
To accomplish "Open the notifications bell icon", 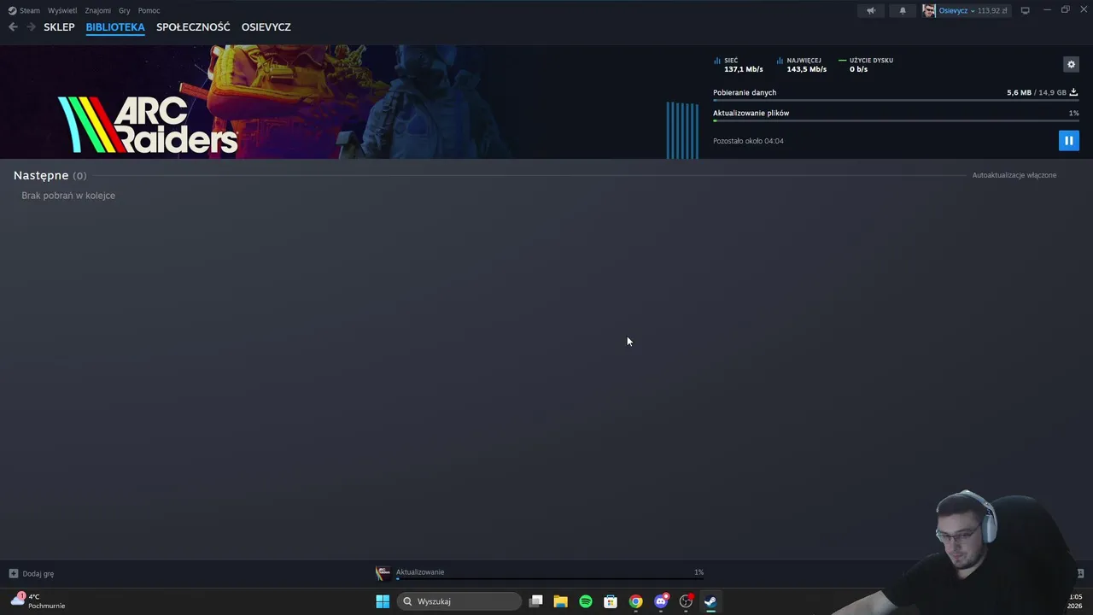I will pos(903,11).
